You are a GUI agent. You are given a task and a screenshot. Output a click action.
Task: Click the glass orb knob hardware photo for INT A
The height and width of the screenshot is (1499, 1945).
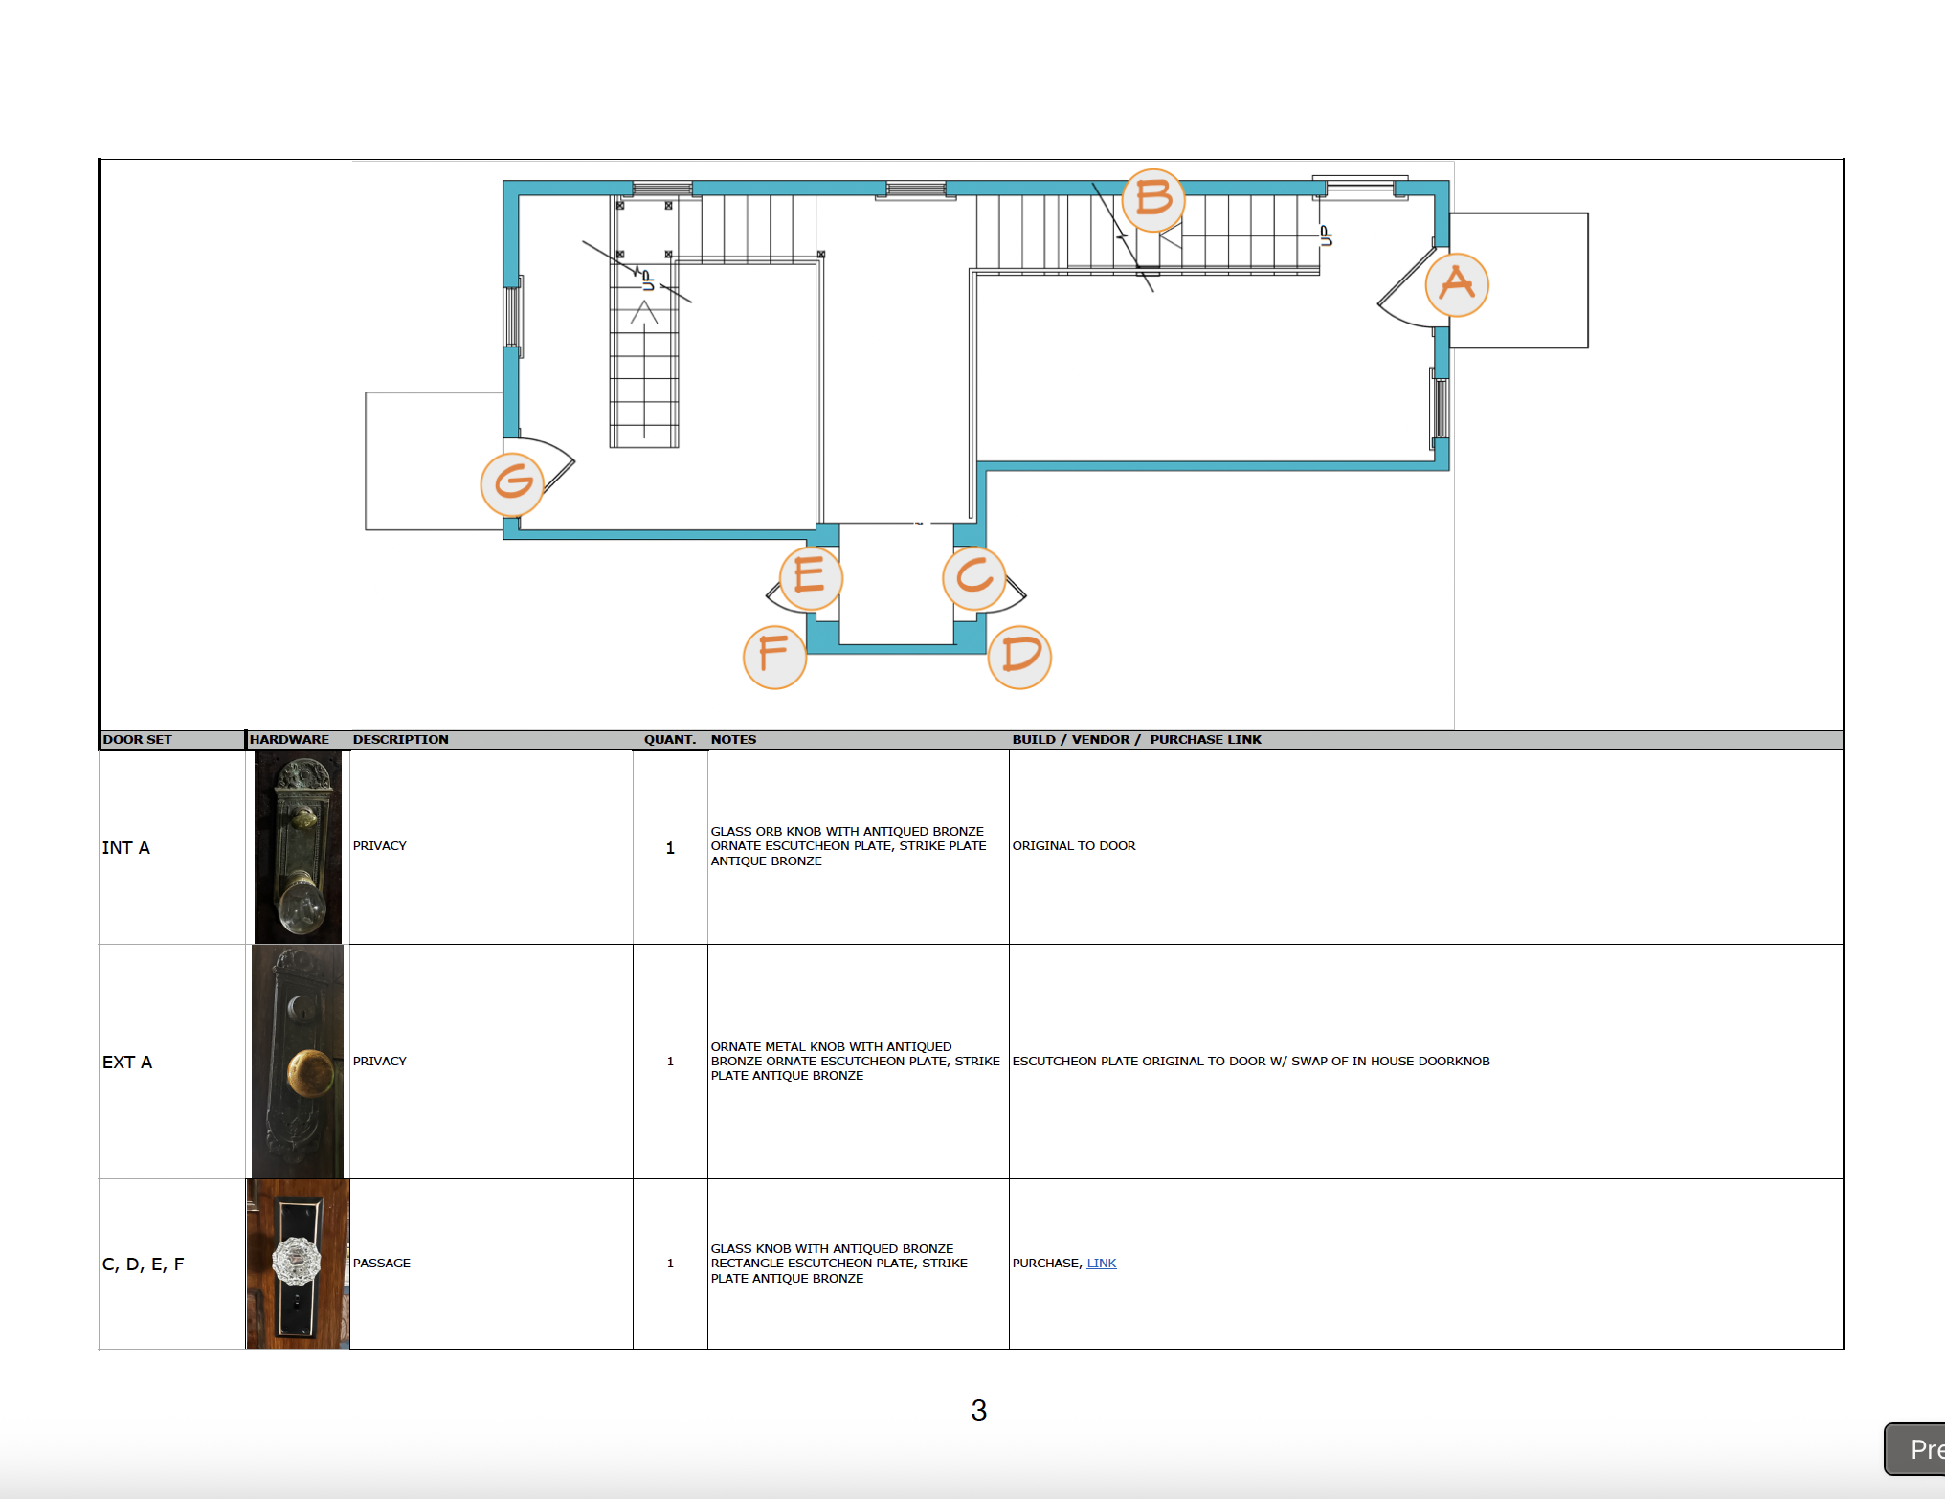pos(298,847)
